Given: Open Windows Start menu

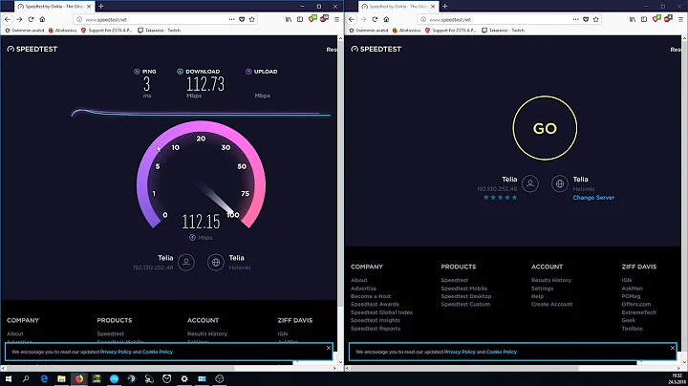Looking at the screenshot, I should 8,378.
